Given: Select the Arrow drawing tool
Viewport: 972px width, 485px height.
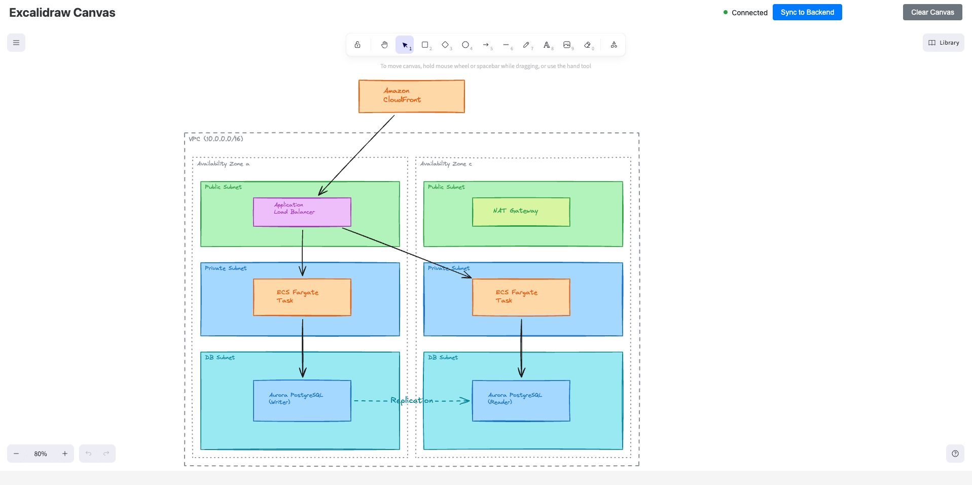Looking at the screenshot, I should (486, 45).
